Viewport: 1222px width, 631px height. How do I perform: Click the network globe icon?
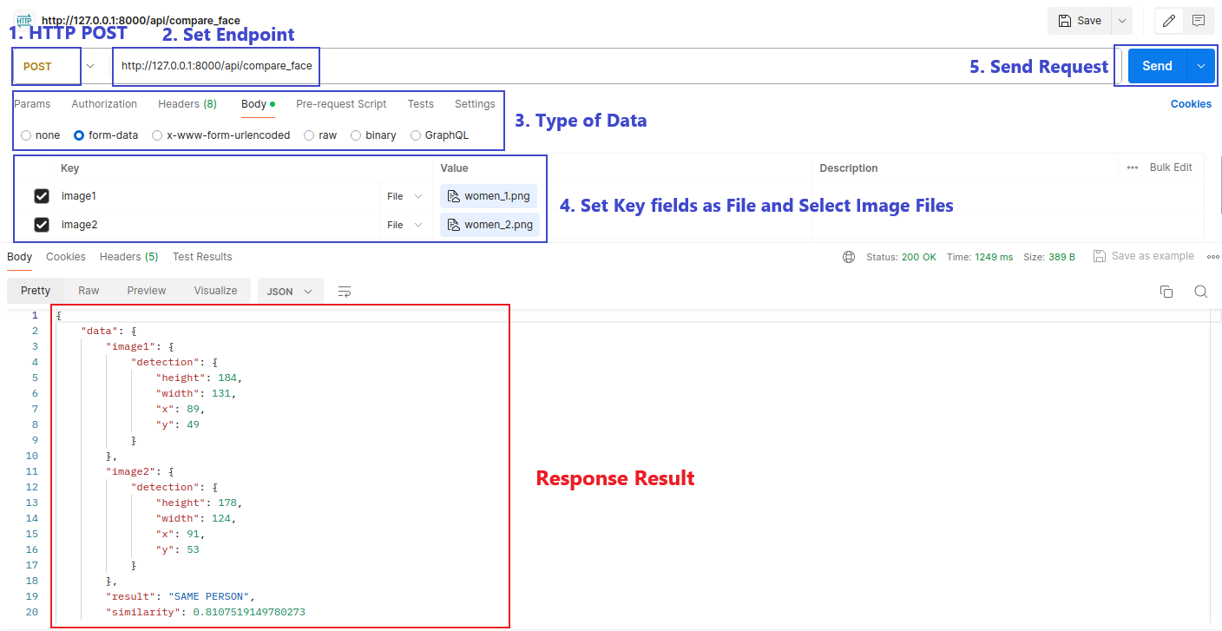(849, 257)
